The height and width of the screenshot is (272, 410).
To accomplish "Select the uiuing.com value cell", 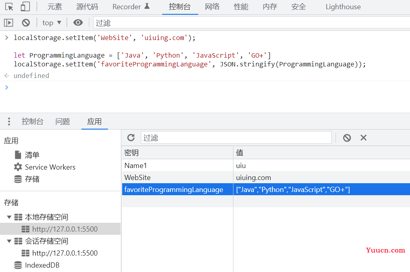I will (x=322, y=178).
